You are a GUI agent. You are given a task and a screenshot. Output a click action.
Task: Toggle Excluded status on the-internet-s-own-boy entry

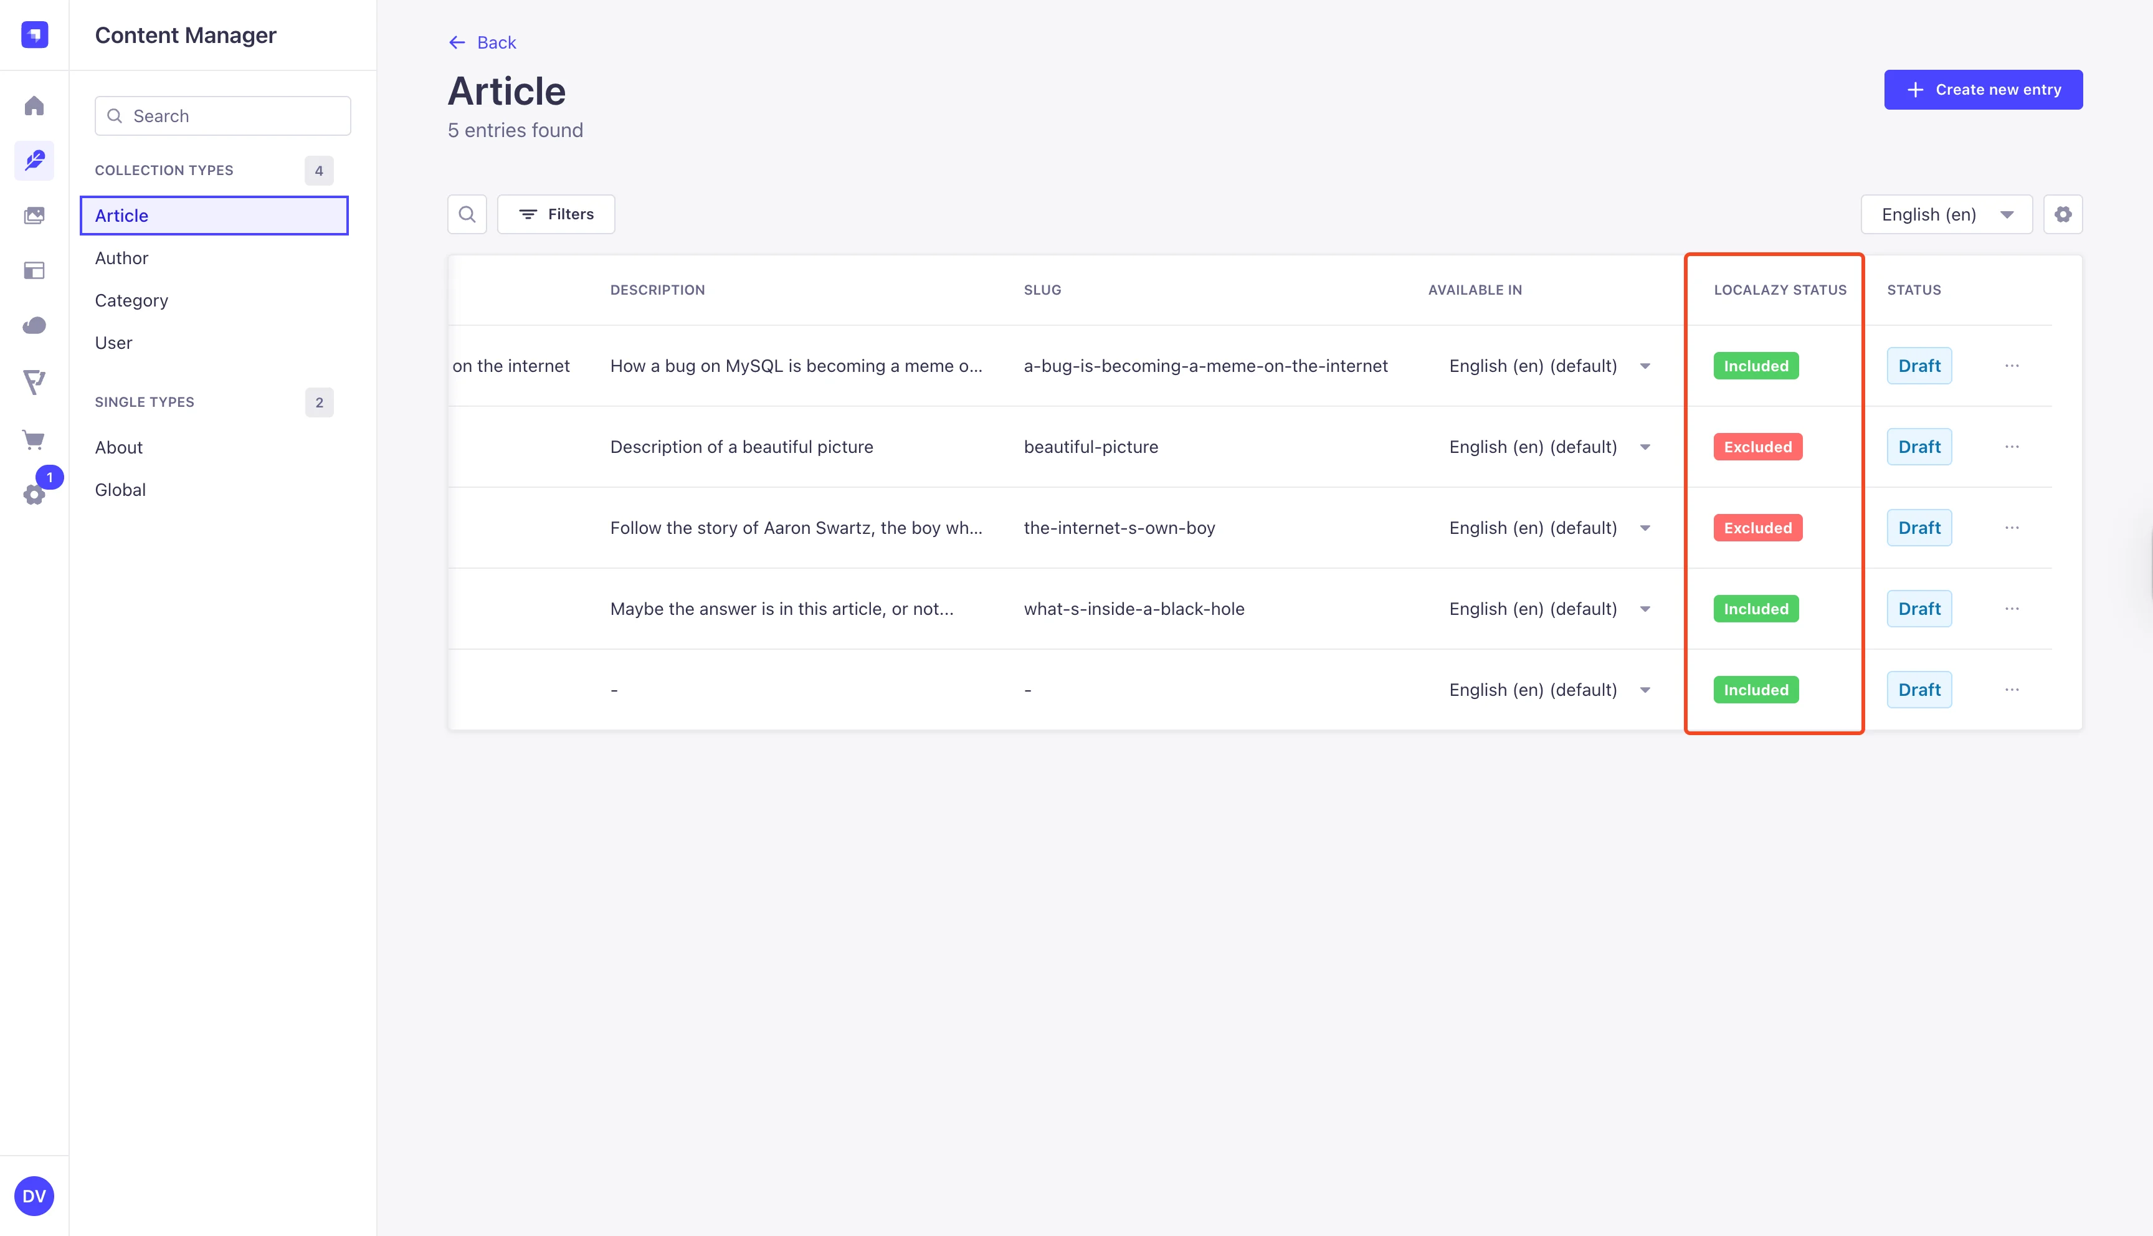pyautogui.click(x=1756, y=527)
